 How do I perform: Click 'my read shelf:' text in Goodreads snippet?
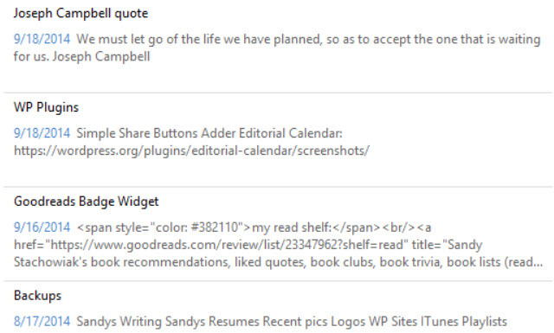(292, 227)
